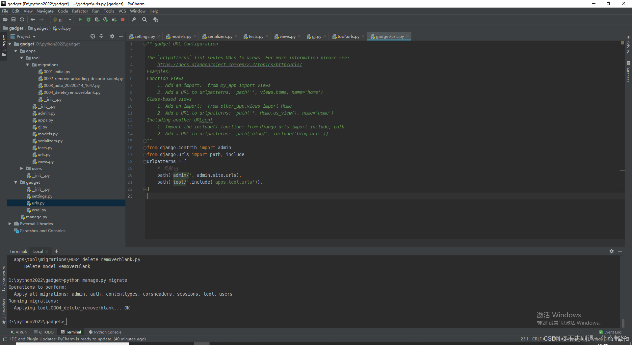The width and height of the screenshot is (632, 345).
Task: Collapse the tool folder in project tree
Action: (x=22, y=58)
